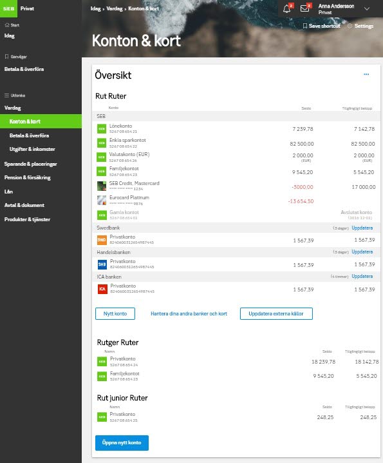
Task: Click the ICA banken account icon
Action: pos(102,289)
